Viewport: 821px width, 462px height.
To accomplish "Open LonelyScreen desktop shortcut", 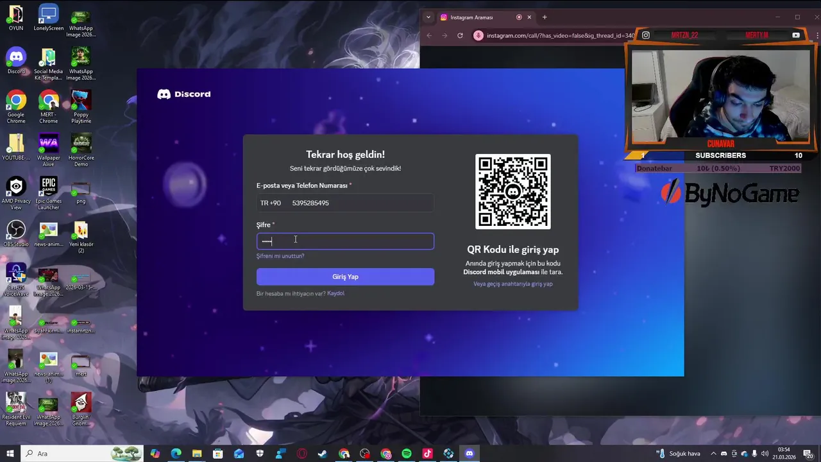I will pos(49,19).
